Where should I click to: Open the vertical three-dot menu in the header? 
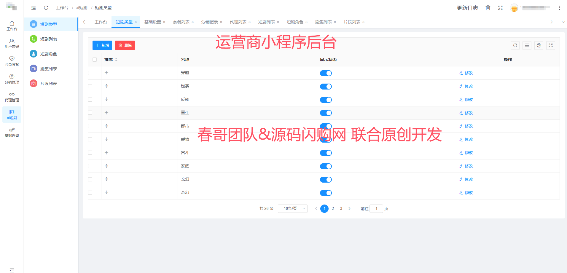[x=560, y=8]
